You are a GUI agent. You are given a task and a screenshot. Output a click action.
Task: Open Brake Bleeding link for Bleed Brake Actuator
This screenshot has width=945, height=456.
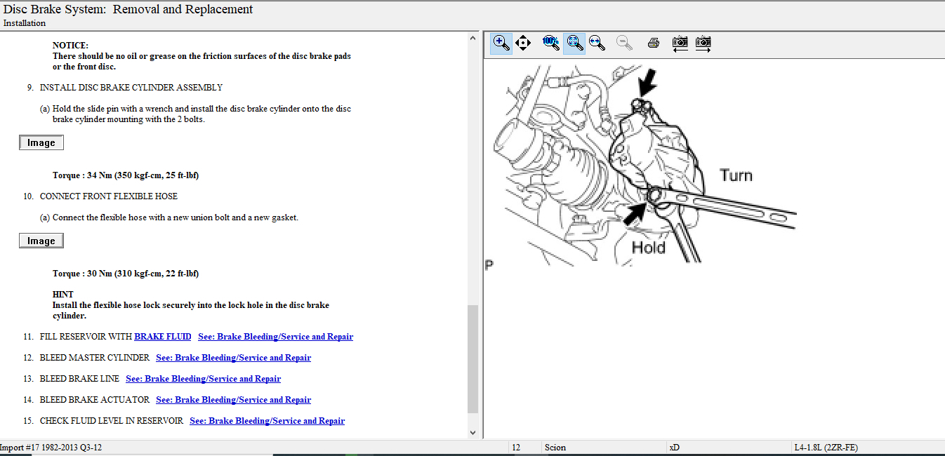(233, 400)
